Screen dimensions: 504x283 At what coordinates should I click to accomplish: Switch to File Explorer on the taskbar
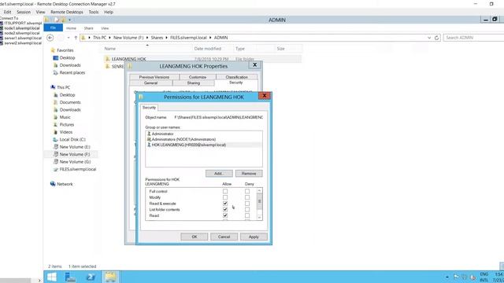coord(110,277)
